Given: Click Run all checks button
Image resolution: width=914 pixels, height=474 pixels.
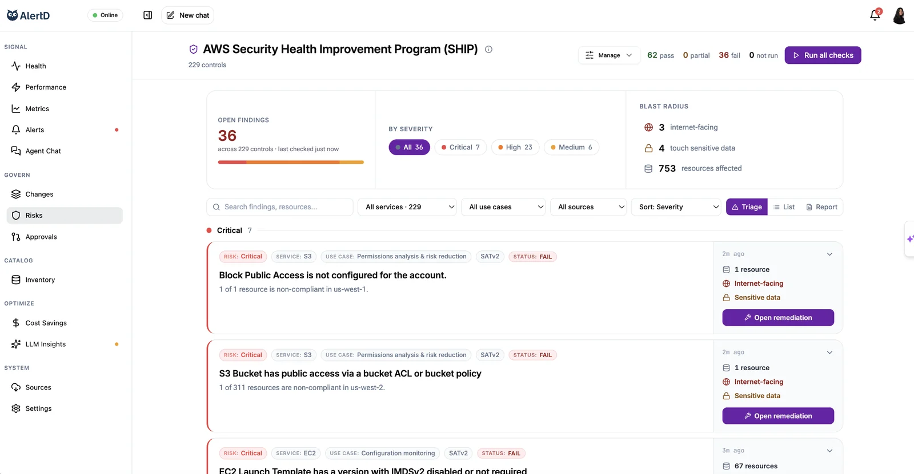Looking at the screenshot, I should (823, 55).
